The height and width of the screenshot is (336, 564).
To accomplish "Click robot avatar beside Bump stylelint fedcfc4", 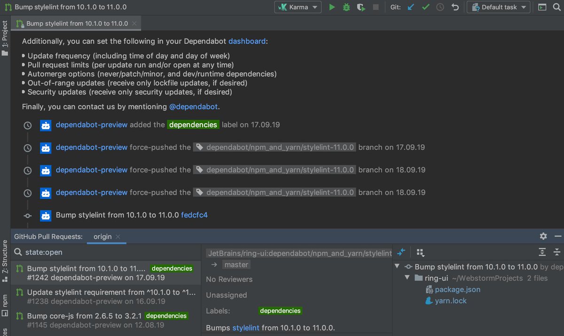I will click(x=46, y=216).
